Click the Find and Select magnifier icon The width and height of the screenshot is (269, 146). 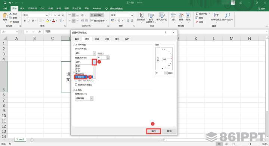tap(228, 15)
